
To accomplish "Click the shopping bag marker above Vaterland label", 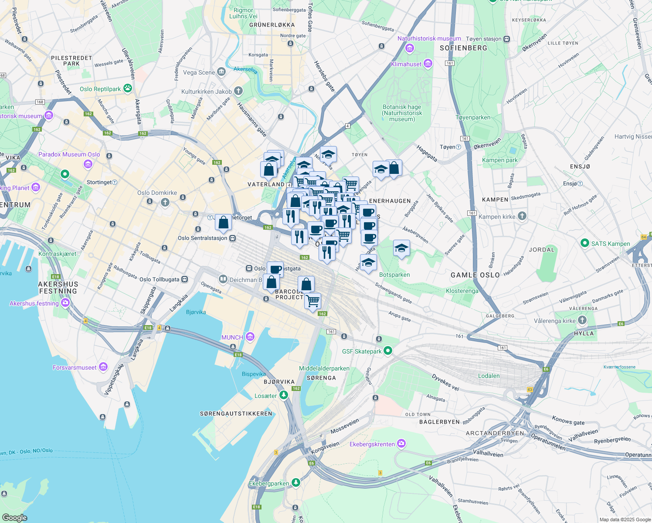I will click(269, 170).
